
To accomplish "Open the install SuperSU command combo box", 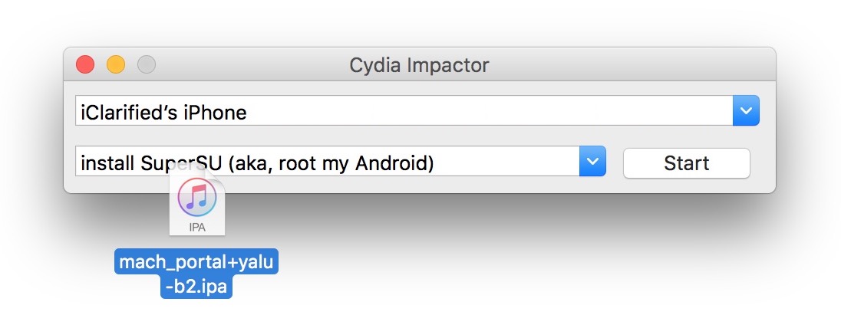I will click(328, 162).
